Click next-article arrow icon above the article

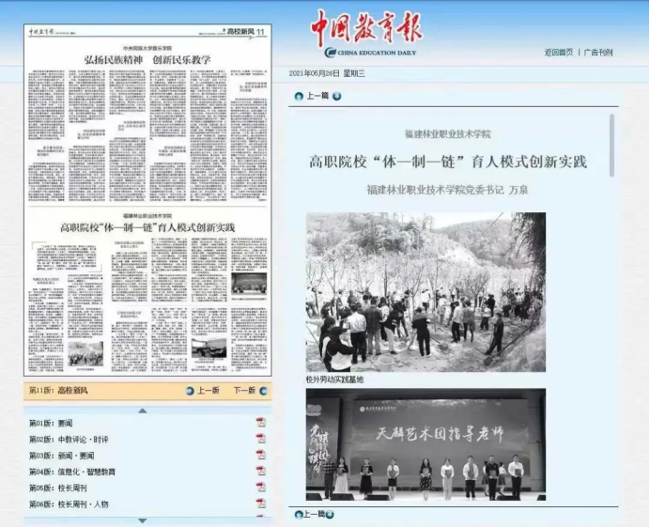pos(336,96)
